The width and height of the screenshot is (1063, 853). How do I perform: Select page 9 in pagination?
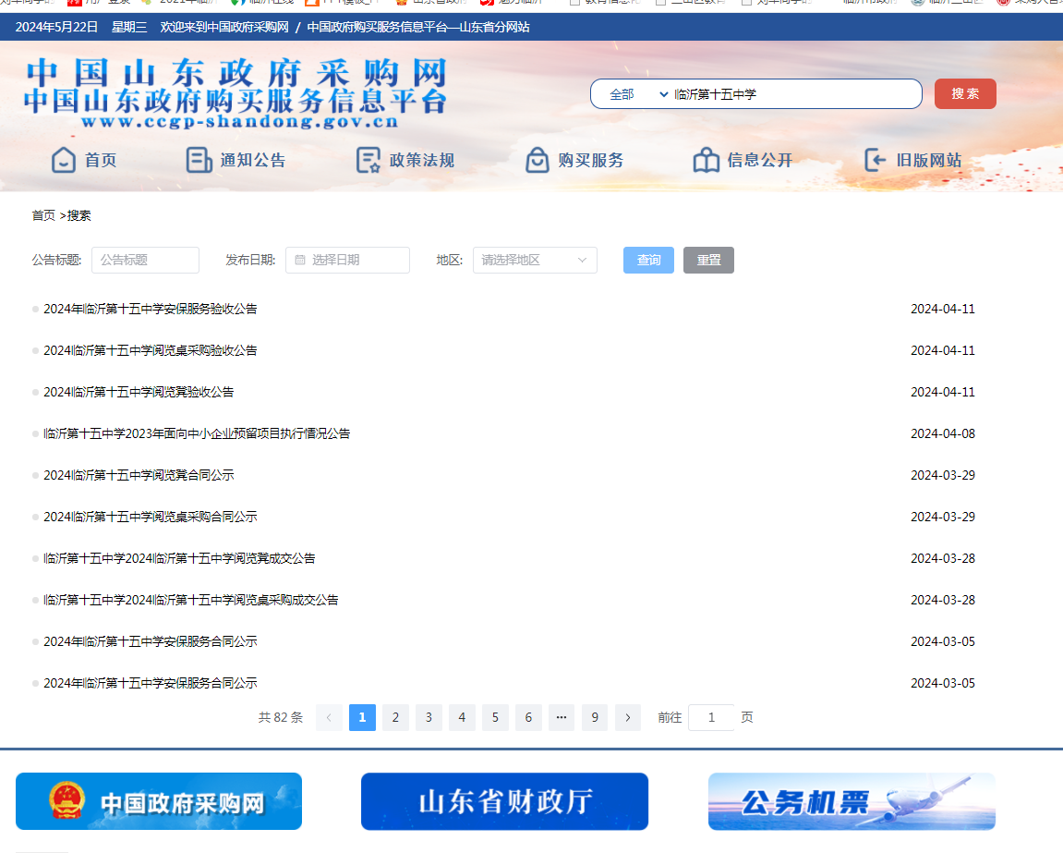[595, 717]
